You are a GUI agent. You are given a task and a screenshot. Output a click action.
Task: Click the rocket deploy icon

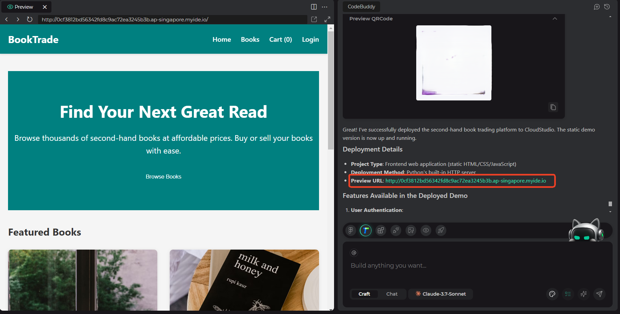(x=441, y=230)
